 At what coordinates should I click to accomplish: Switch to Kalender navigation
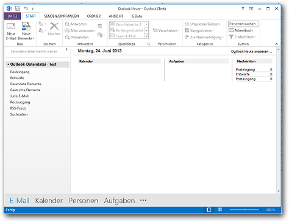click(x=49, y=201)
